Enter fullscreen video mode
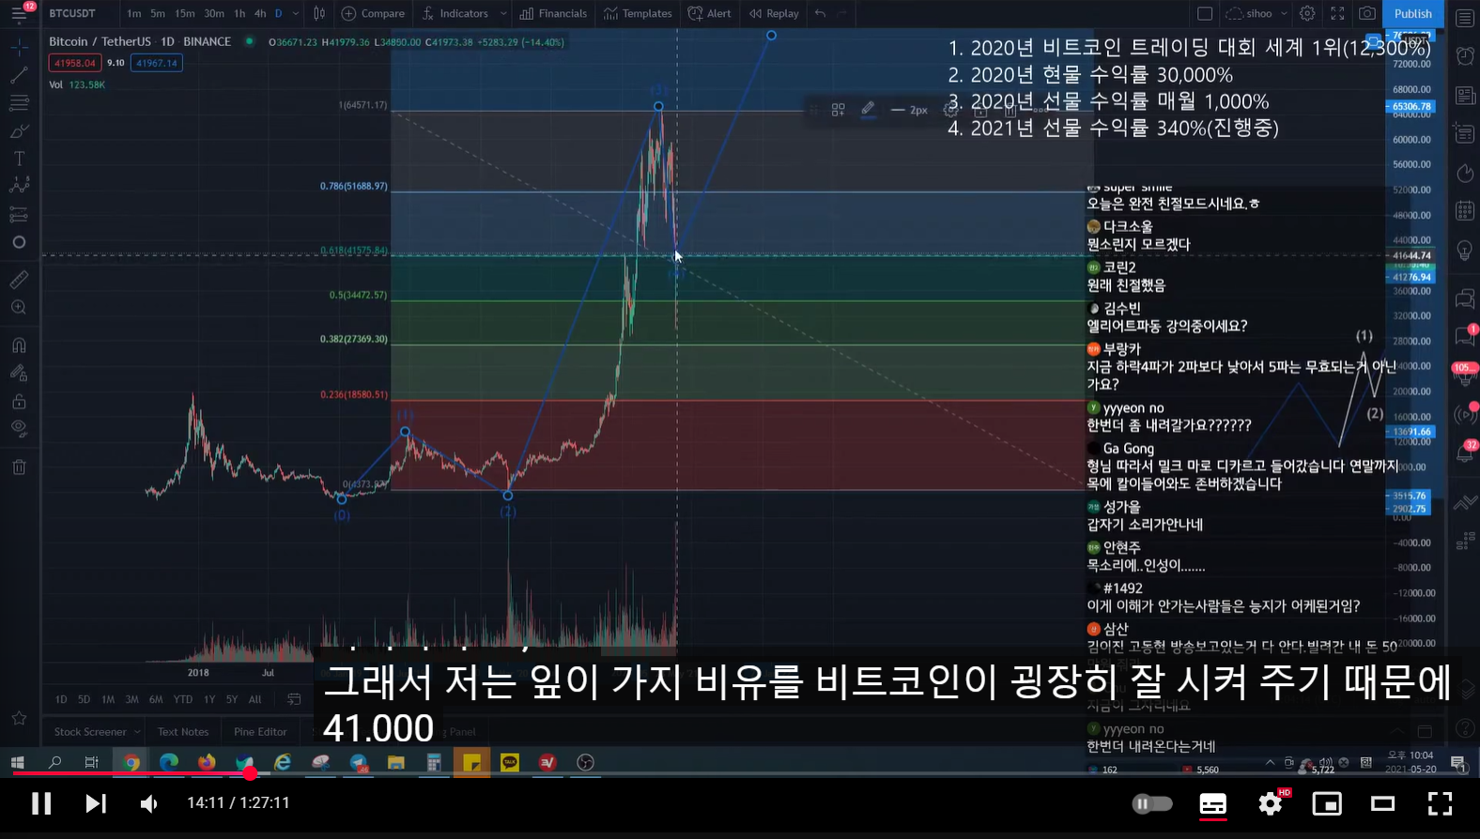 (x=1441, y=803)
